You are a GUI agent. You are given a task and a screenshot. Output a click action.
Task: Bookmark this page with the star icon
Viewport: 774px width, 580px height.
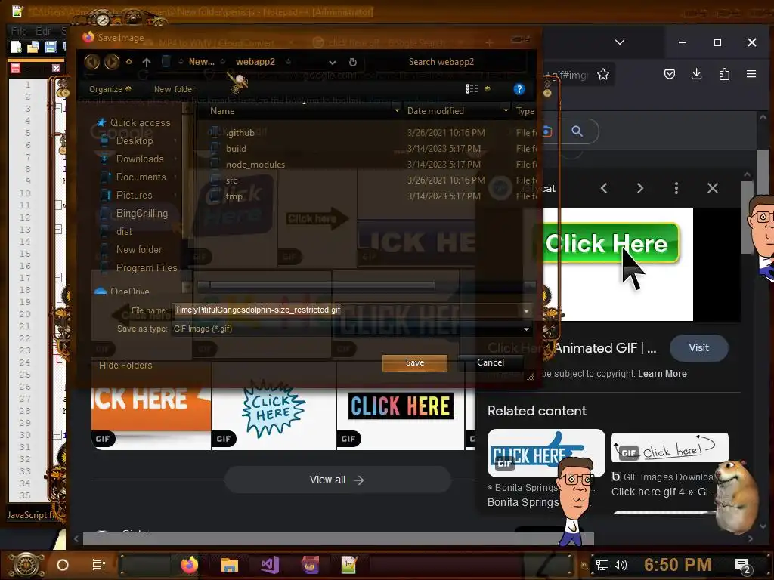(602, 75)
